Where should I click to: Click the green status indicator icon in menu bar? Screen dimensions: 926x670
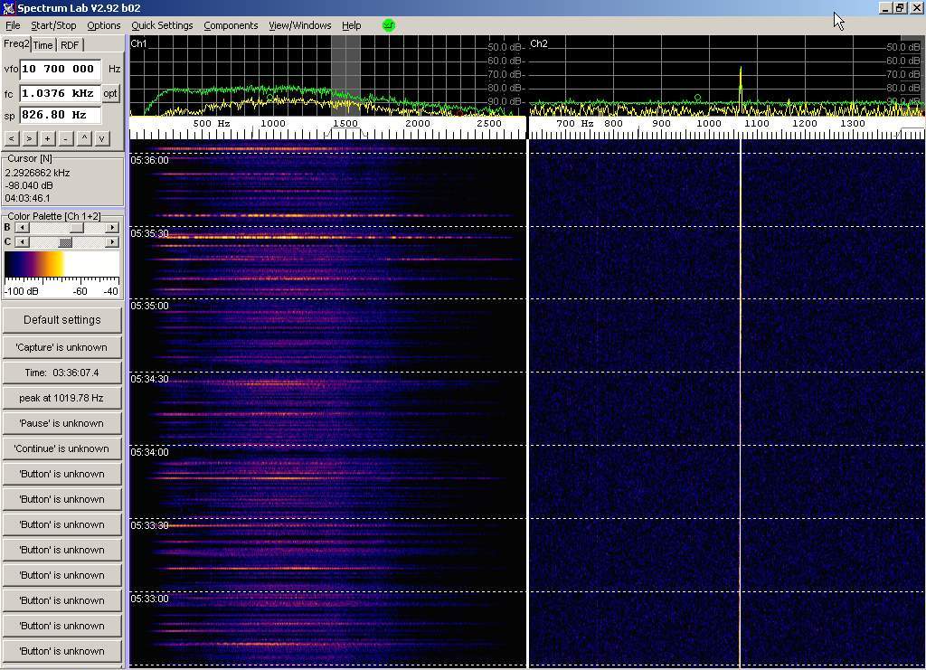pyautogui.click(x=389, y=25)
